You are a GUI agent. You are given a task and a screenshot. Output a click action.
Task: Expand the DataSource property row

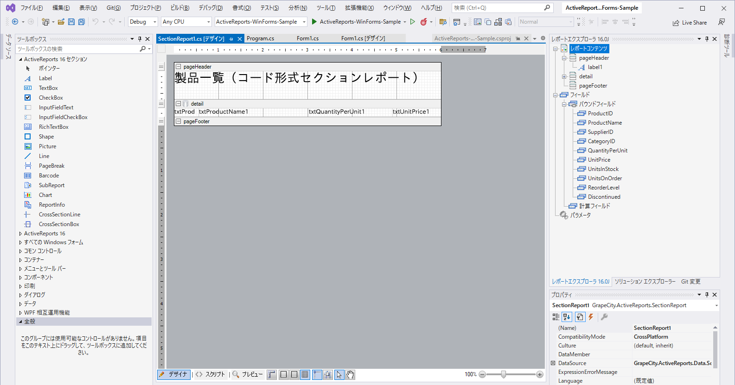pyautogui.click(x=553, y=363)
